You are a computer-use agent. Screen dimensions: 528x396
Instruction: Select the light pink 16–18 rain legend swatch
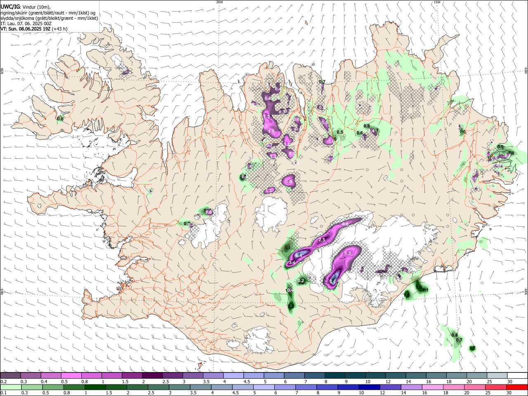pyautogui.click(x=433, y=387)
